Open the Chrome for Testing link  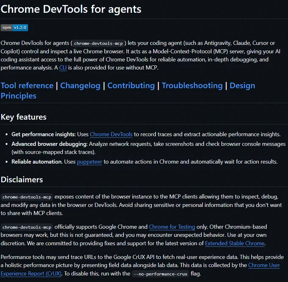coord(172,227)
